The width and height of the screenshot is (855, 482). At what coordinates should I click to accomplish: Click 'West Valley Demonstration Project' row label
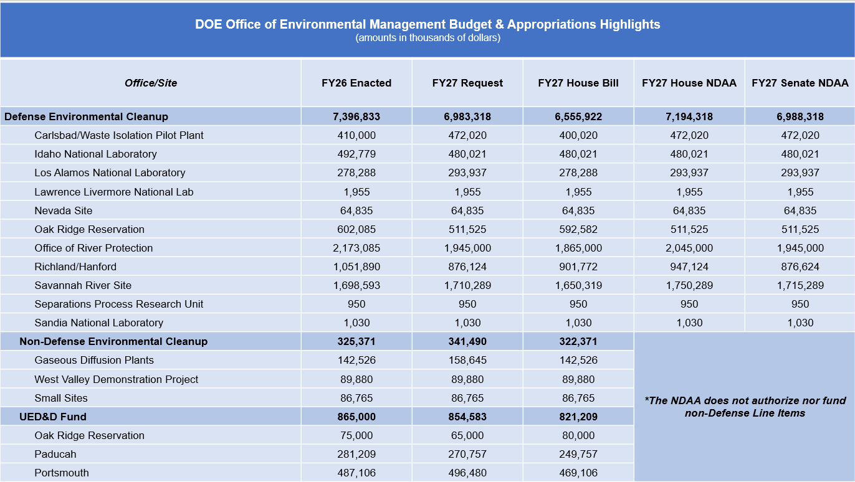(x=117, y=379)
